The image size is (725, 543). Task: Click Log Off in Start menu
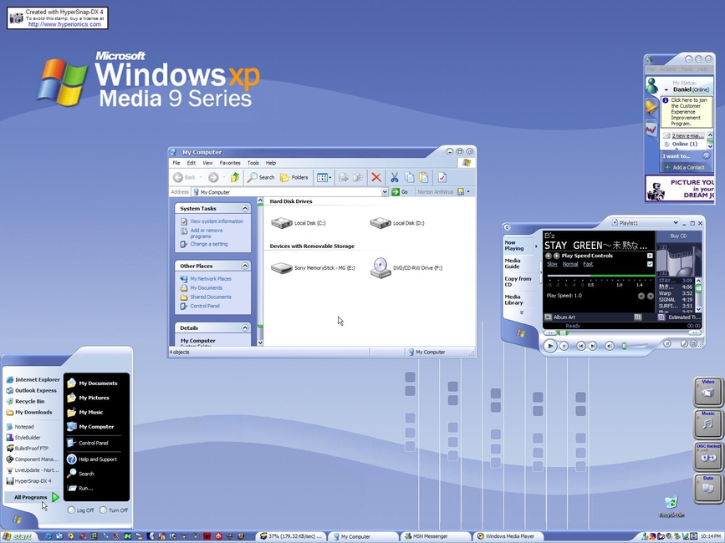(81, 510)
